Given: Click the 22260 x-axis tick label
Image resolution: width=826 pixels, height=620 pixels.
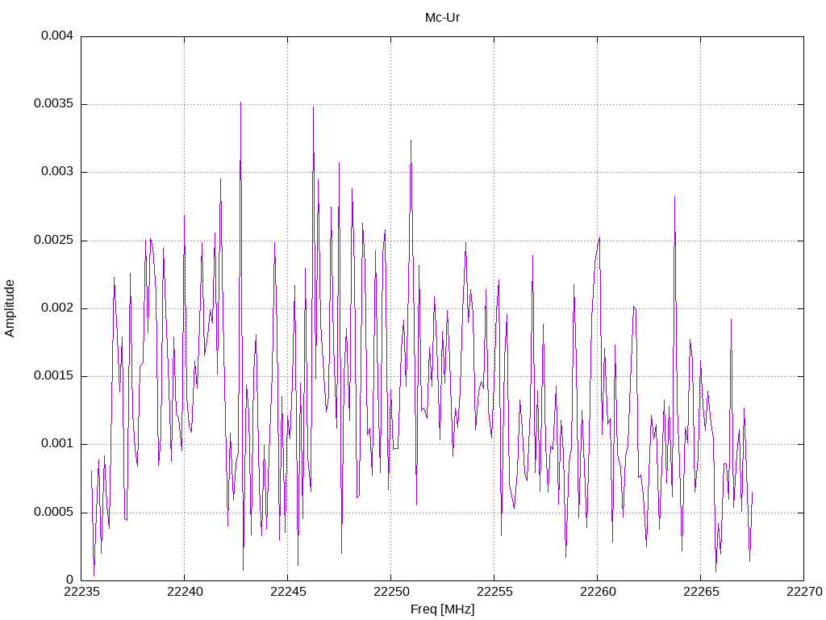Looking at the screenshot, I should 598,592.
